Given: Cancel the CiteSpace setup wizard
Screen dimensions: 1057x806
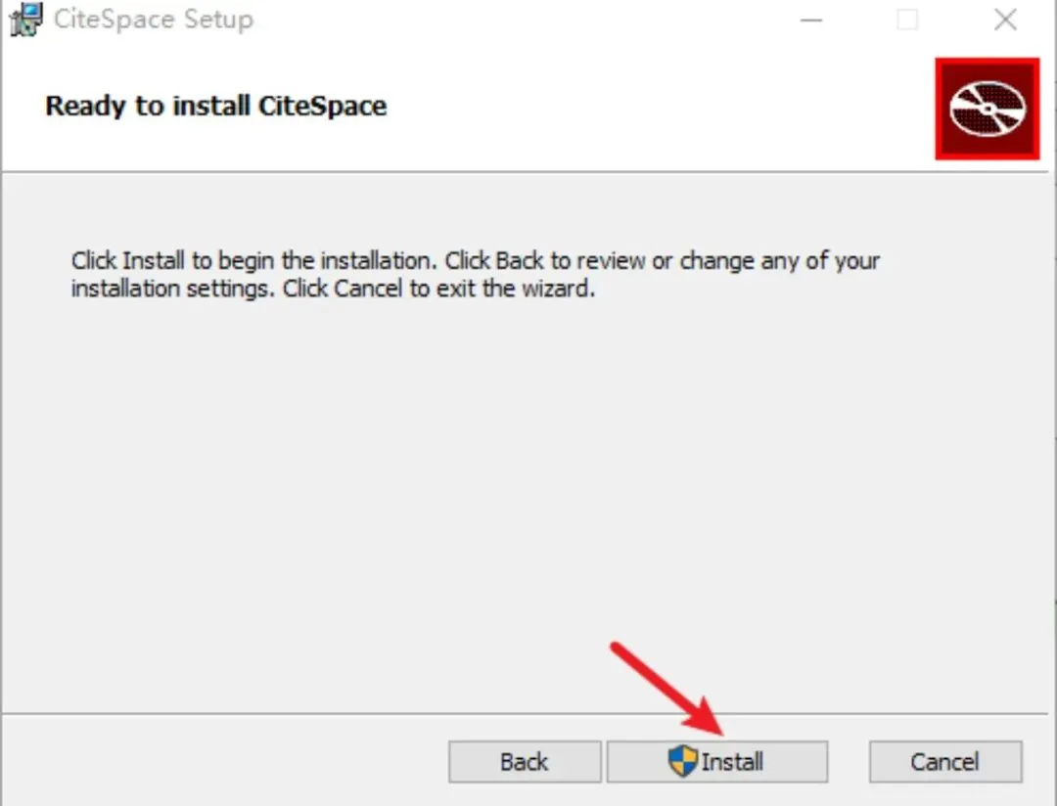Looking at the screenshot, I should point(945,762).
